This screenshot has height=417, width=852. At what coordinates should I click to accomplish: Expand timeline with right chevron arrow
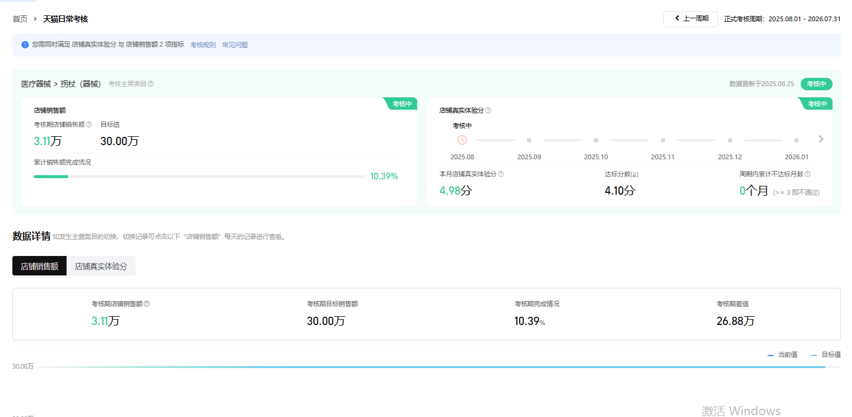[x=821, y=139]
